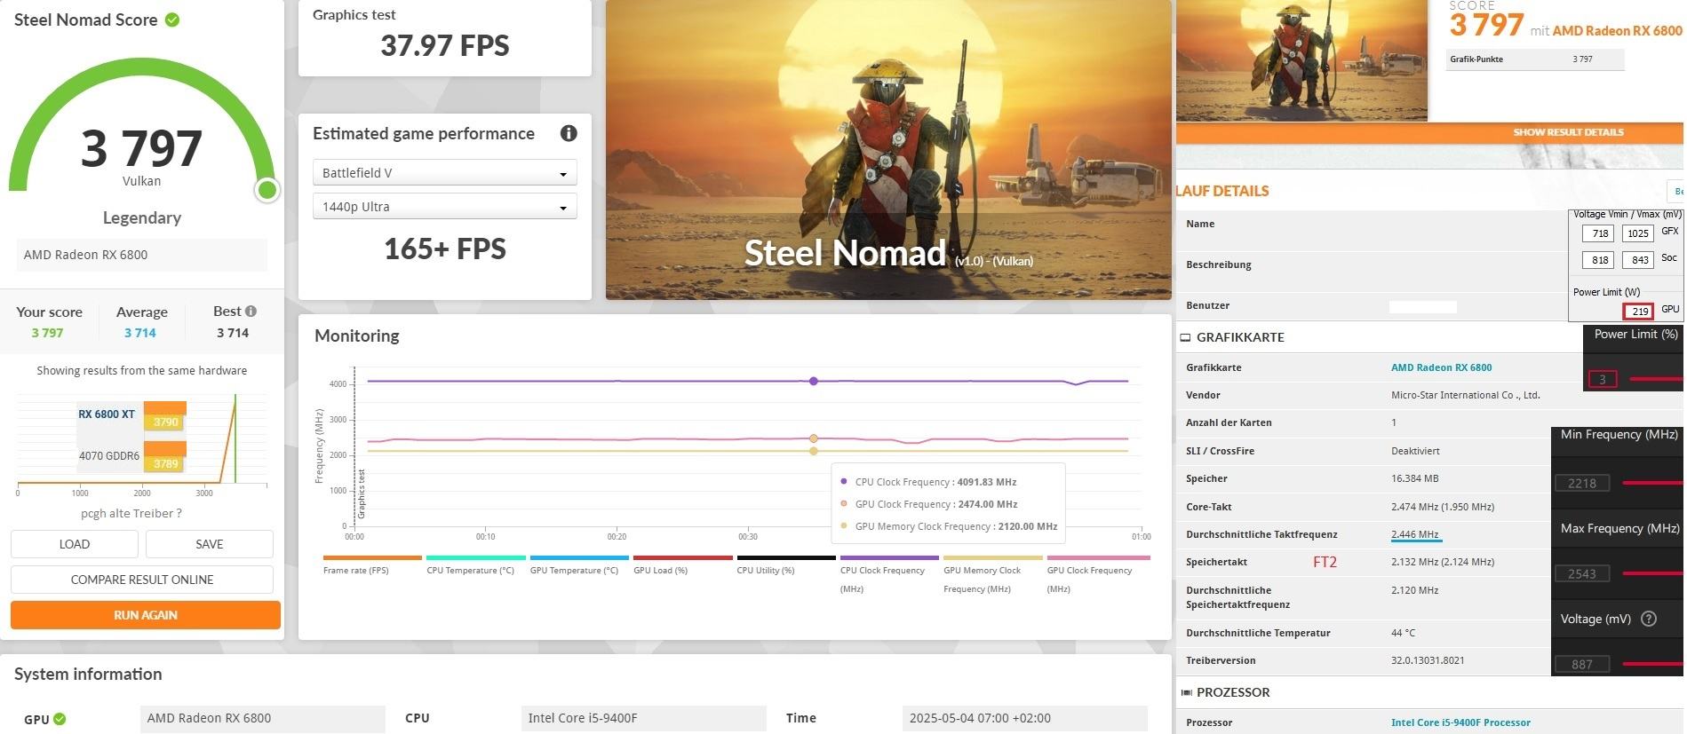Toggle the CPU Temperature legend item
This screenshot has width=1687, height=734.
475,565
